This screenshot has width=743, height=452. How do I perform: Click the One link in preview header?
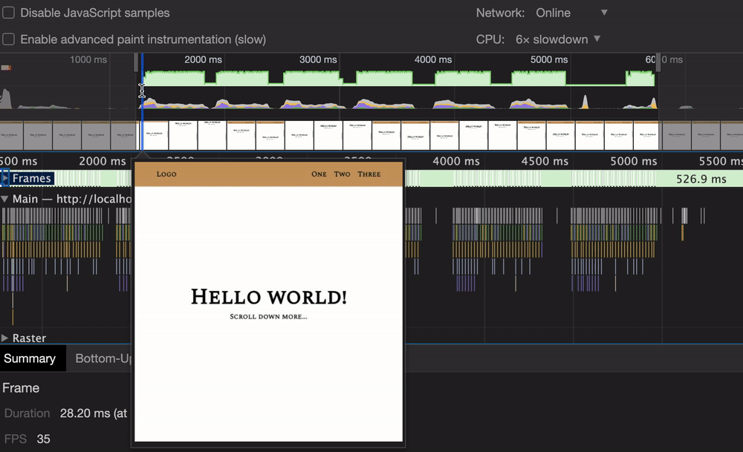tap(319, 174)
